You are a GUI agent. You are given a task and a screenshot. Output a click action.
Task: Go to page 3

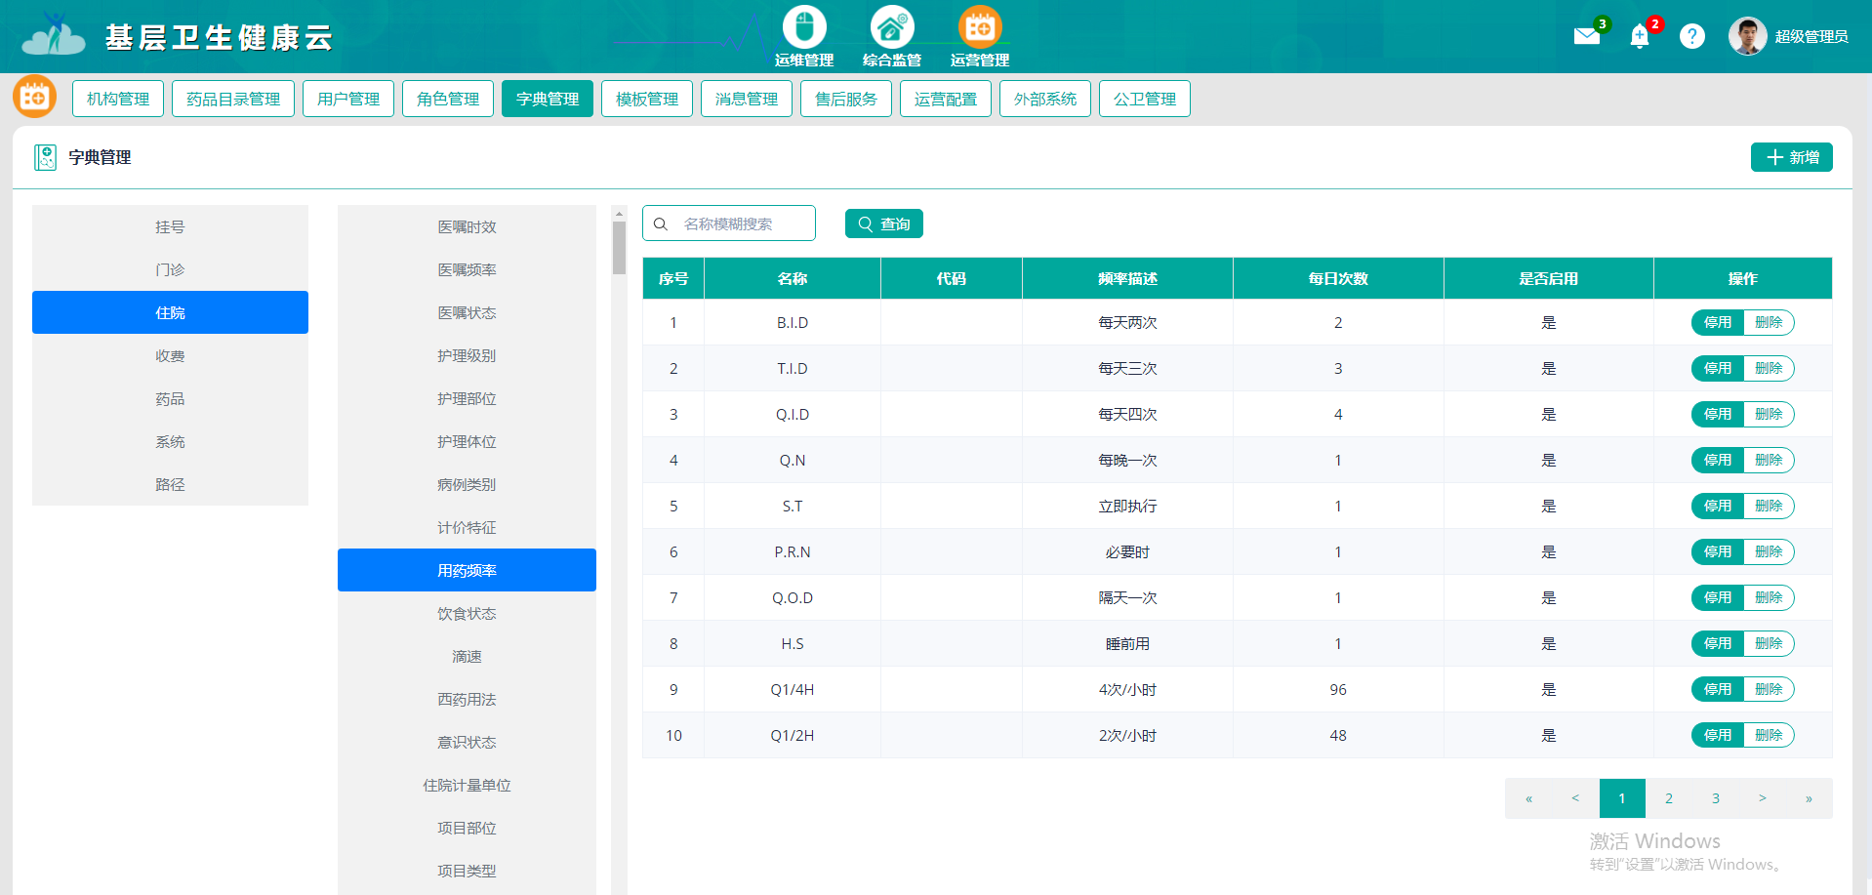pos(1716,798)
